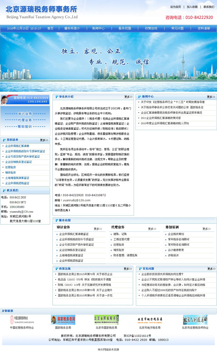Open the 北京注册税务师协会 calligraphy logo
217x355 pixels.
pos(195,320)
